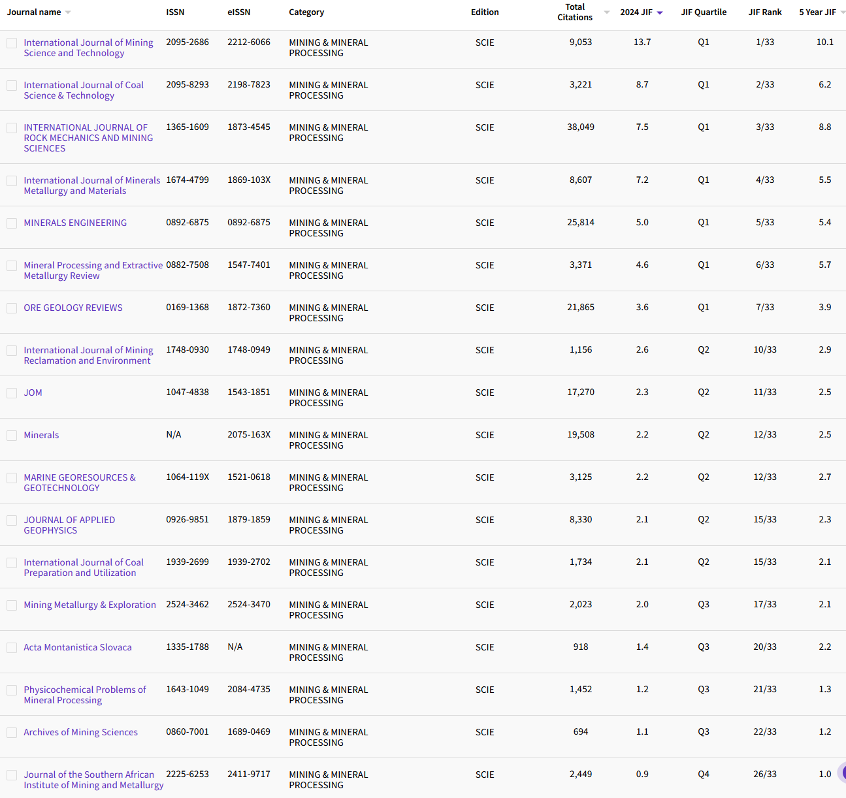Select checkbox for JOURNAL OF APPLIED GEOPHYSICS
Image resolution: width=846 pixels, height=798 pixels.
click(x=12, y=520)
